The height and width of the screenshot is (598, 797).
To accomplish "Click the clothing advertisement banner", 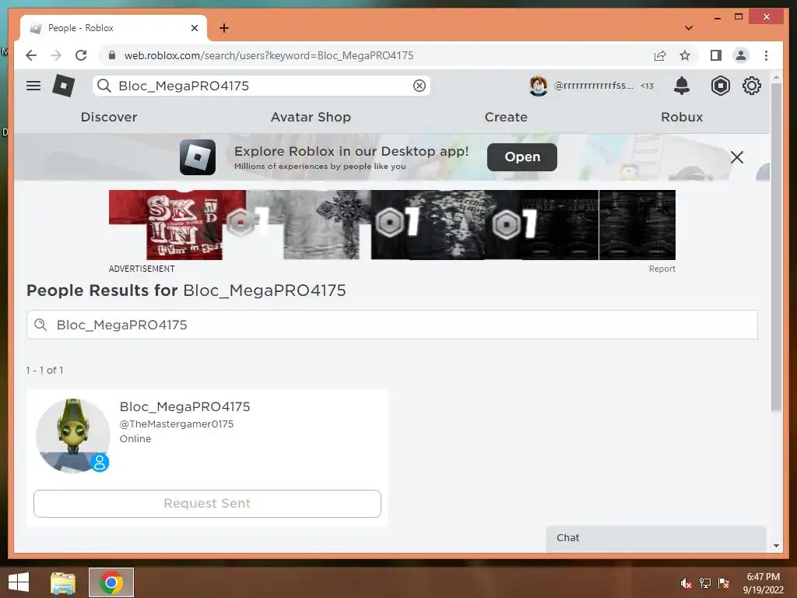I will 392,225.
